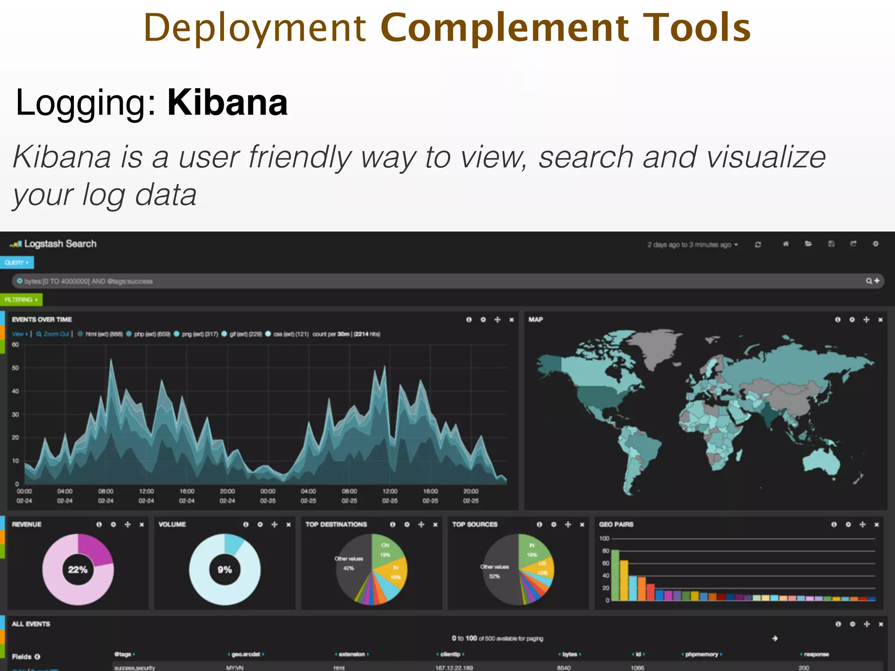Show info for the Revenue panel
The height and width of the screenshot is (671, 895).
(99, 525)
